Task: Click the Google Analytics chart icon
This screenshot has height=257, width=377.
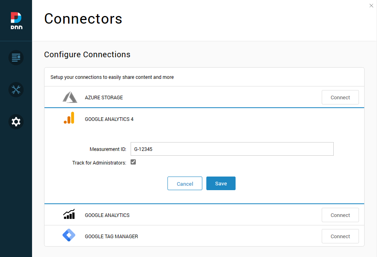Action: coord(69,215)
